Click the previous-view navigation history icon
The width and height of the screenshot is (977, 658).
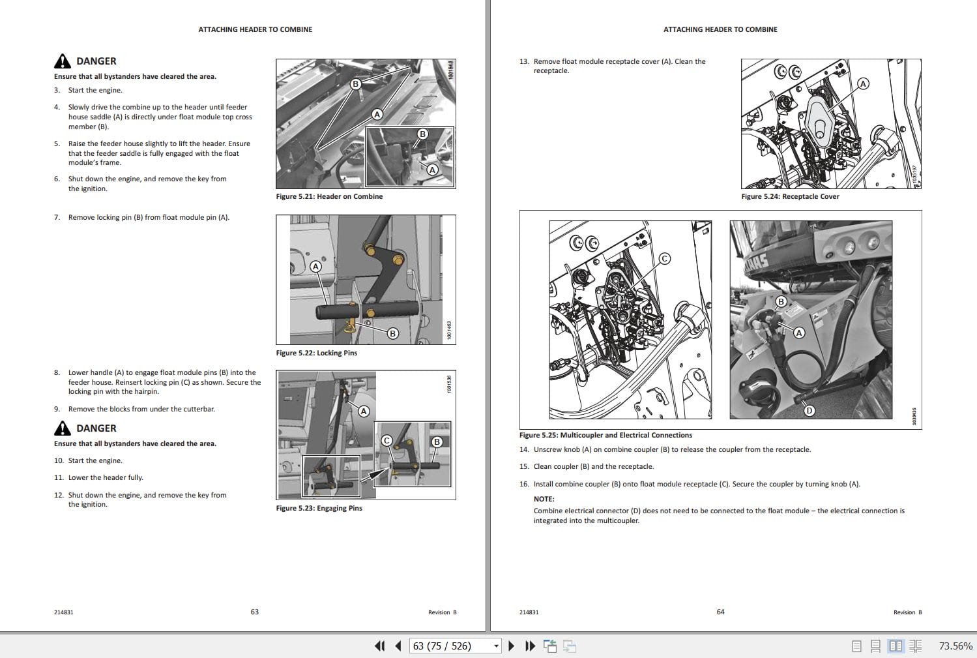(x=549, y=646)
